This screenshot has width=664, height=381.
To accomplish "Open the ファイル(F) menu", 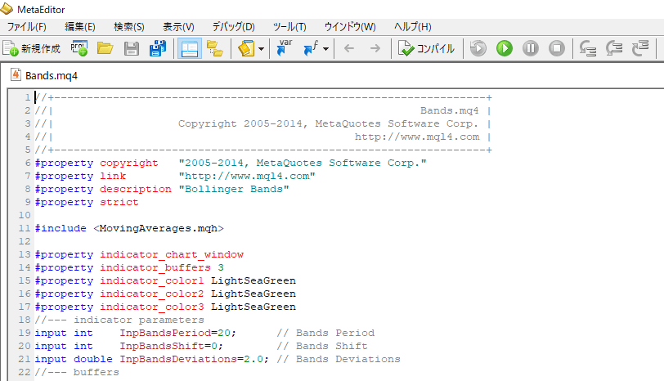I will (x=27, y=27).
